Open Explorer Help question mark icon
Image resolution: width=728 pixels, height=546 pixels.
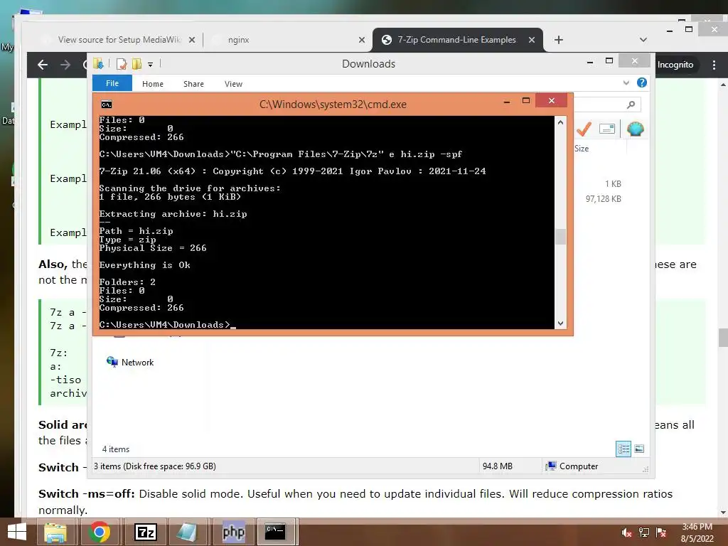(642, 82)
